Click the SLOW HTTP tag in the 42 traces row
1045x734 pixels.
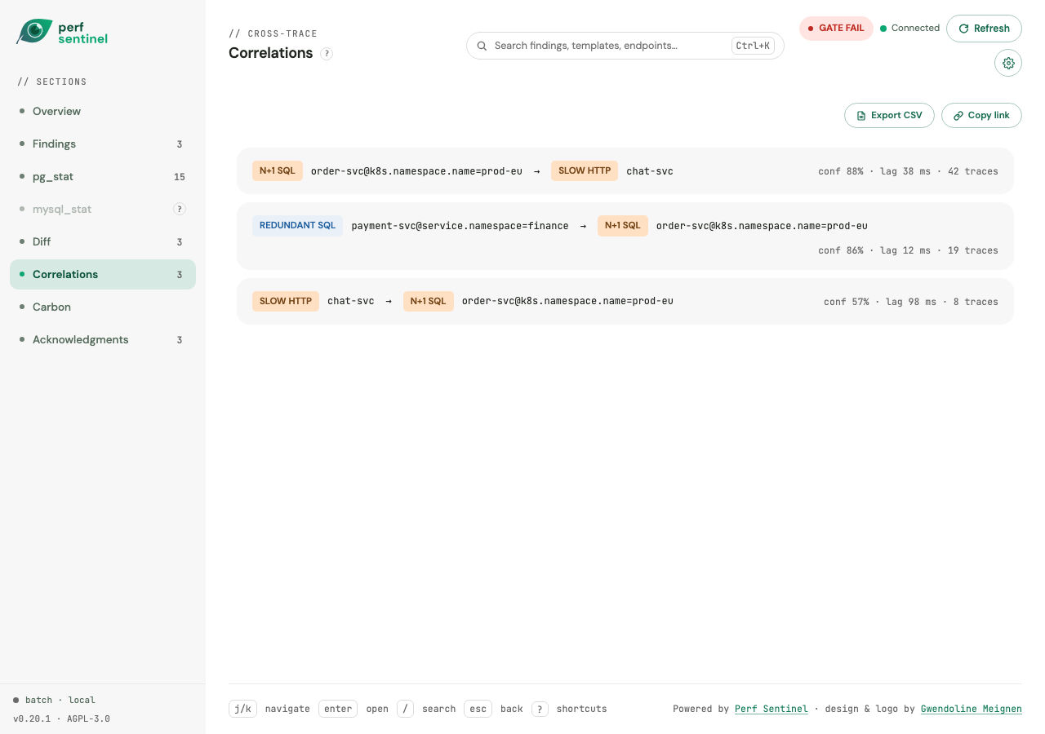click(x=585, y=170)
